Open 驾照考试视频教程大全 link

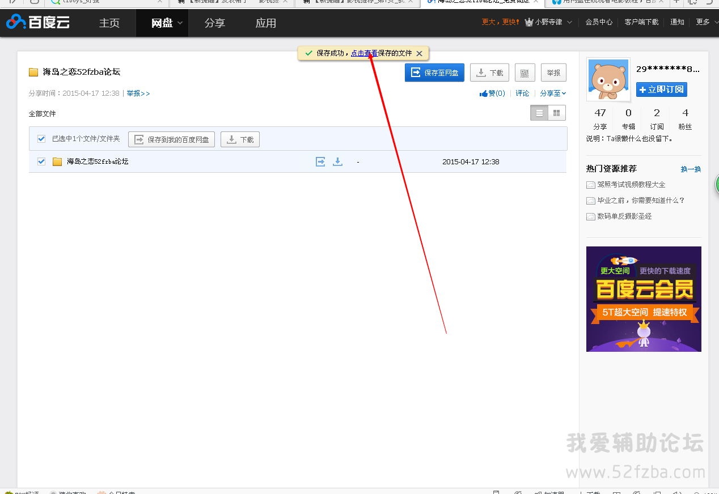[x=631, y=185]
